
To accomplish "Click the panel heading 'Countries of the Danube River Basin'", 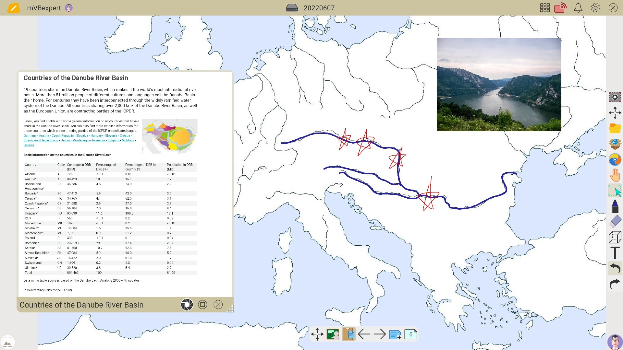I will click(76, 78).
